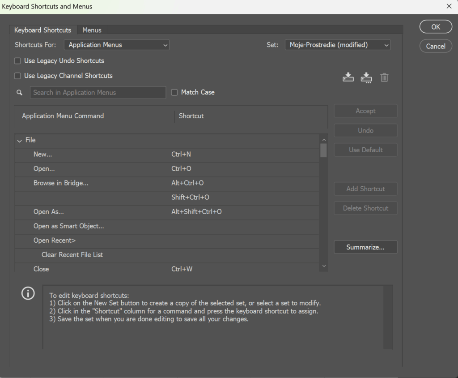Screen dimensions: 458x378
Task: Click the search magnifier icon
Action: (x=19, y=93)
